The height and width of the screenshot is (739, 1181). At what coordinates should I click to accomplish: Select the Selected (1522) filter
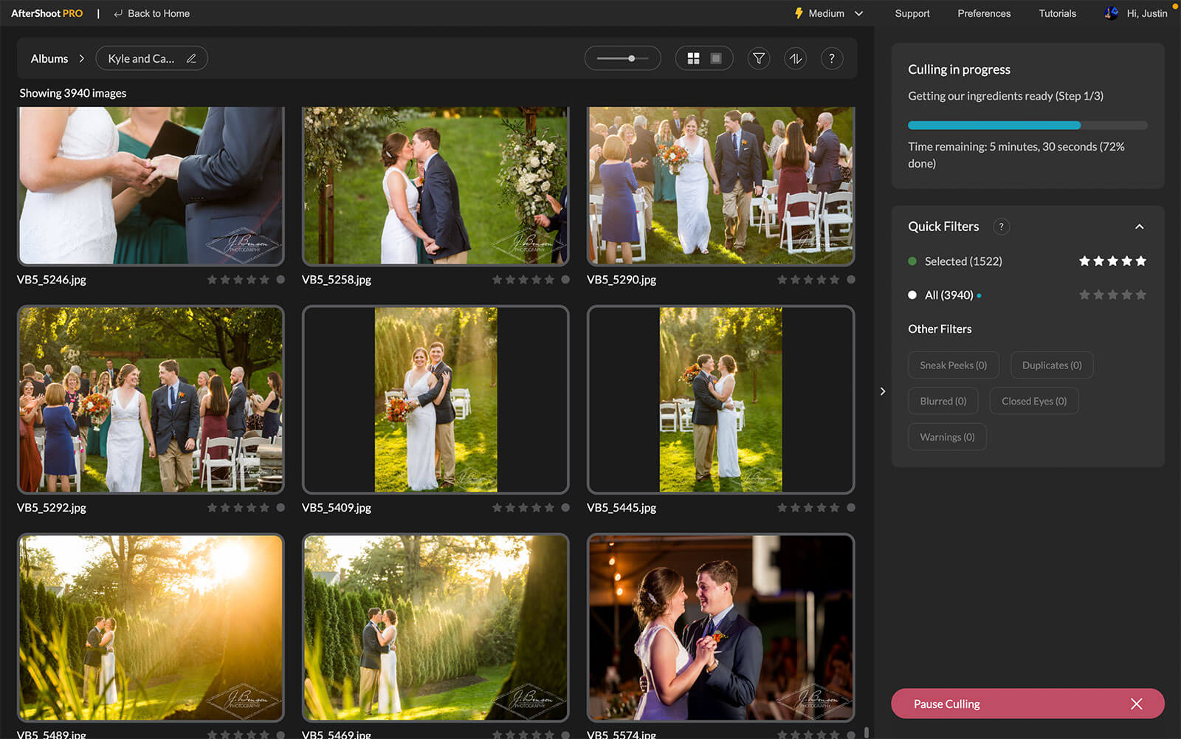(x=963, y=261)
